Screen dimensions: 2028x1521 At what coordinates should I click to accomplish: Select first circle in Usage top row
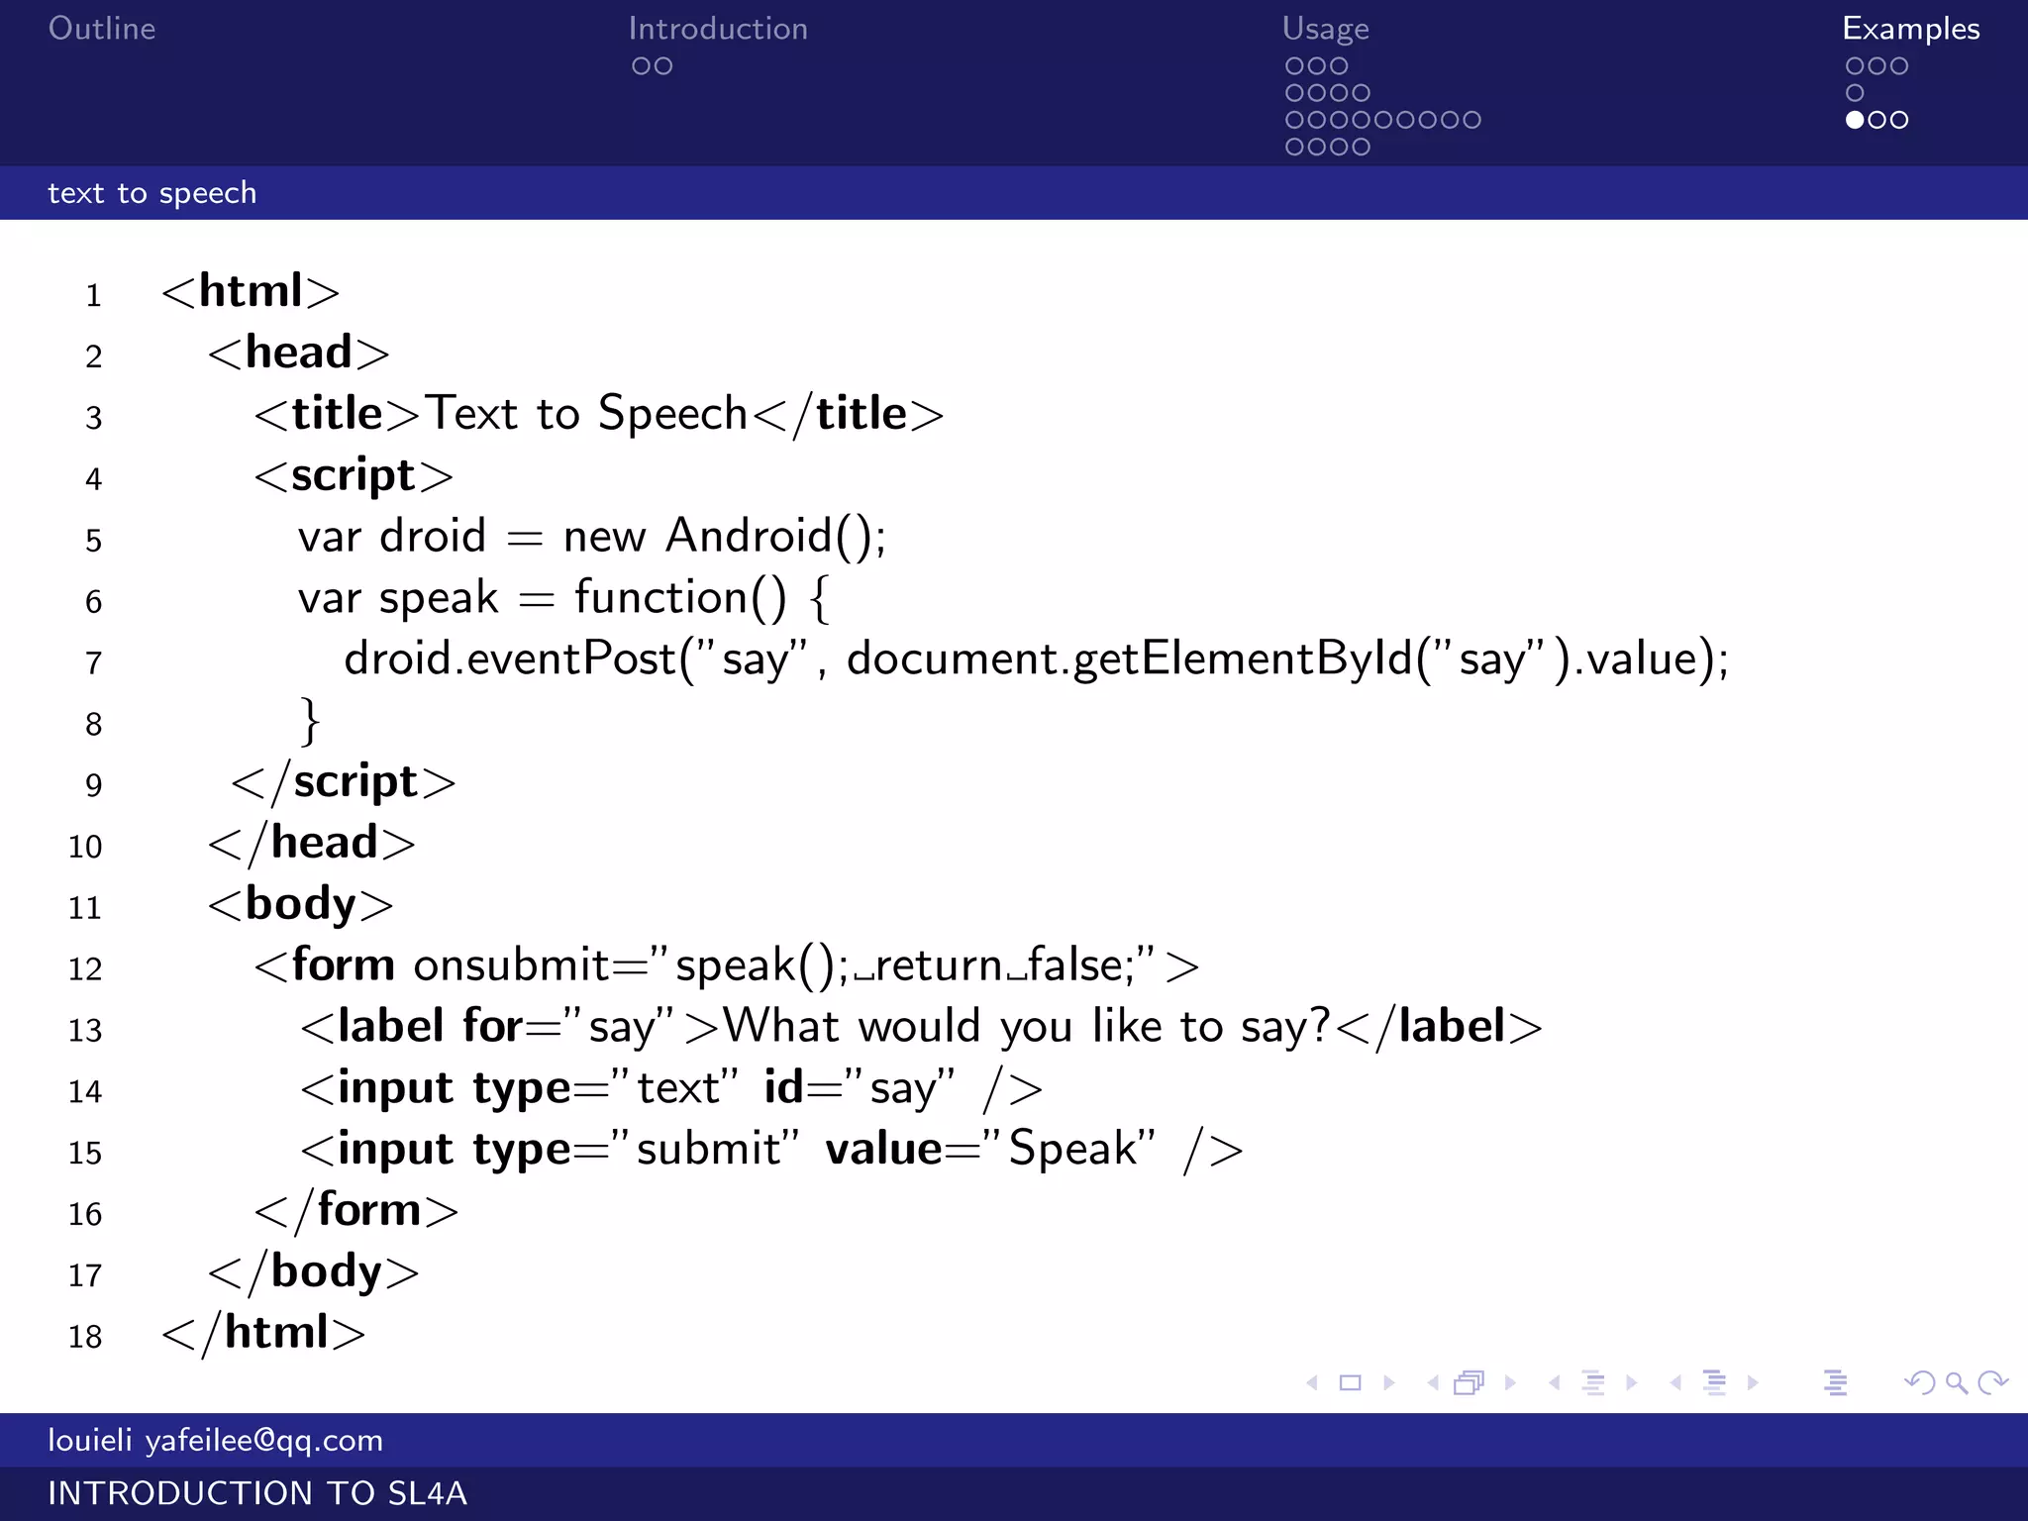1294,66
